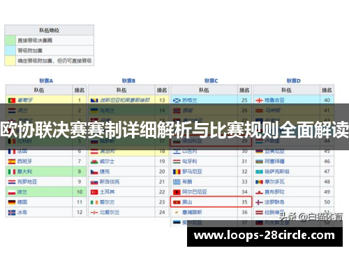Click the blue swatch for 晋级附加赛
349x253 pixels.
(x=10, y=50)
